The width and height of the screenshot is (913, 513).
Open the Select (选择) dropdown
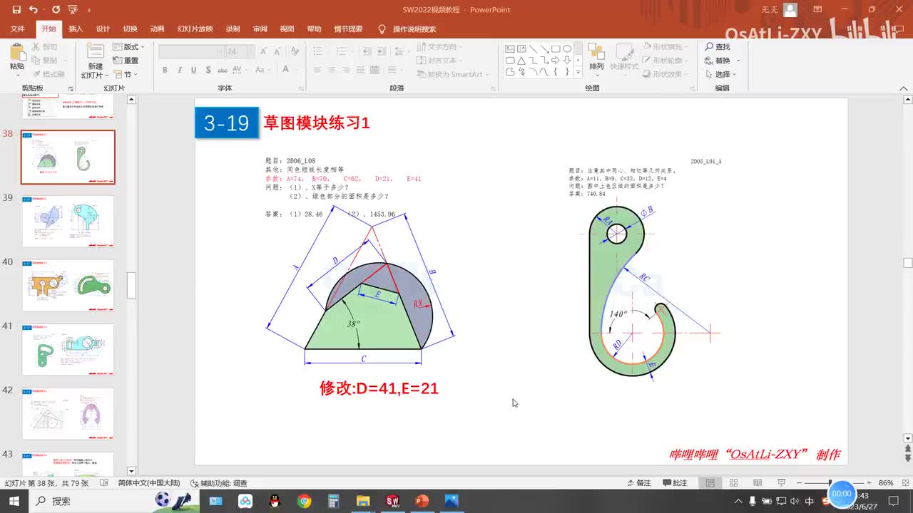click(720, 74)
